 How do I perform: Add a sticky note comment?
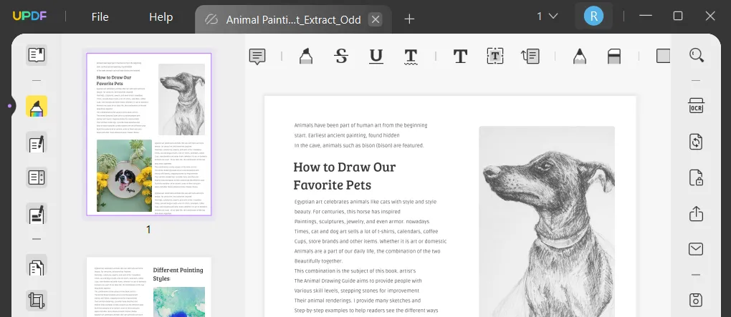click(257, 57)
